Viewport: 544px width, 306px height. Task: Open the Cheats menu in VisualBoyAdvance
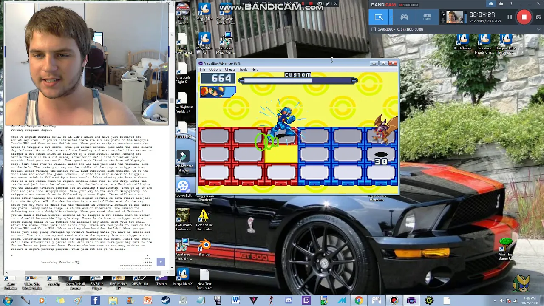pyautogui.click(x=230, y=69)
